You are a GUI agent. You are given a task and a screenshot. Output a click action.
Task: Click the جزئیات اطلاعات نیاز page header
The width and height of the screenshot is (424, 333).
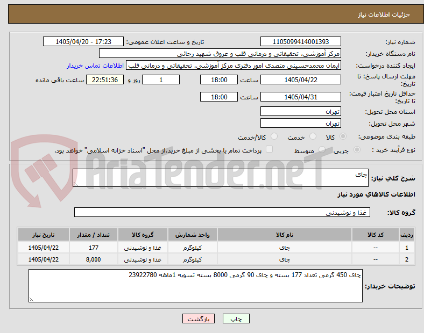coord(216,14)
